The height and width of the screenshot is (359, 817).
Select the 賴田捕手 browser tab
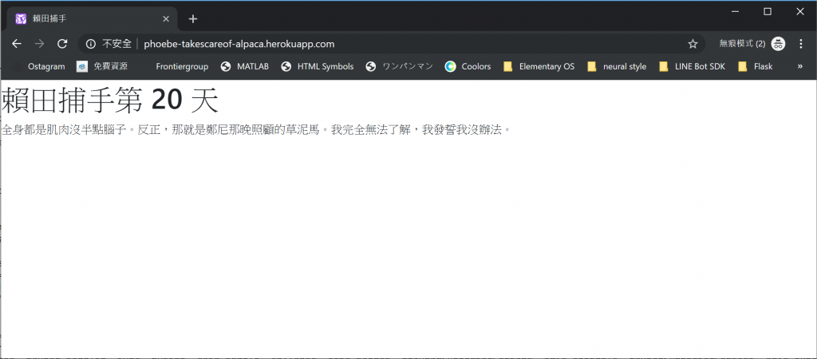93,19
